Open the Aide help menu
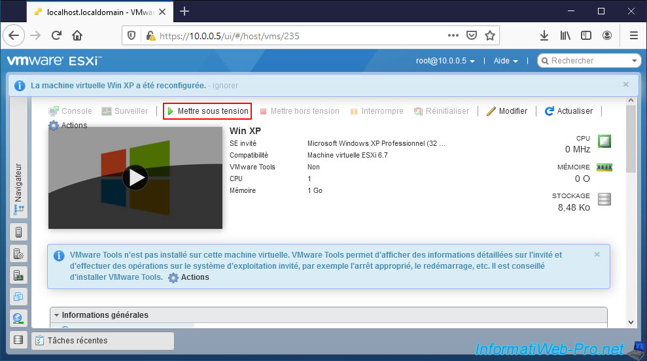This screenshot has height=361, width=647. [x=506, y=61]
